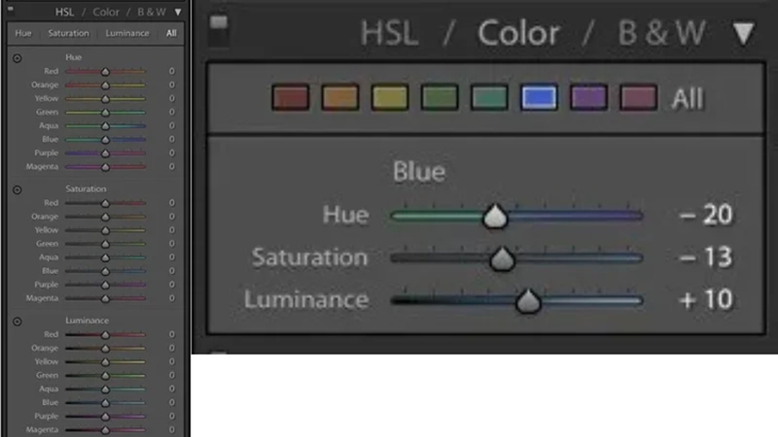Image resolution: width=778 pixels, height=437 pixels.
Task: Click the Luminance Magenta slider handle
Action: point(105,430)
